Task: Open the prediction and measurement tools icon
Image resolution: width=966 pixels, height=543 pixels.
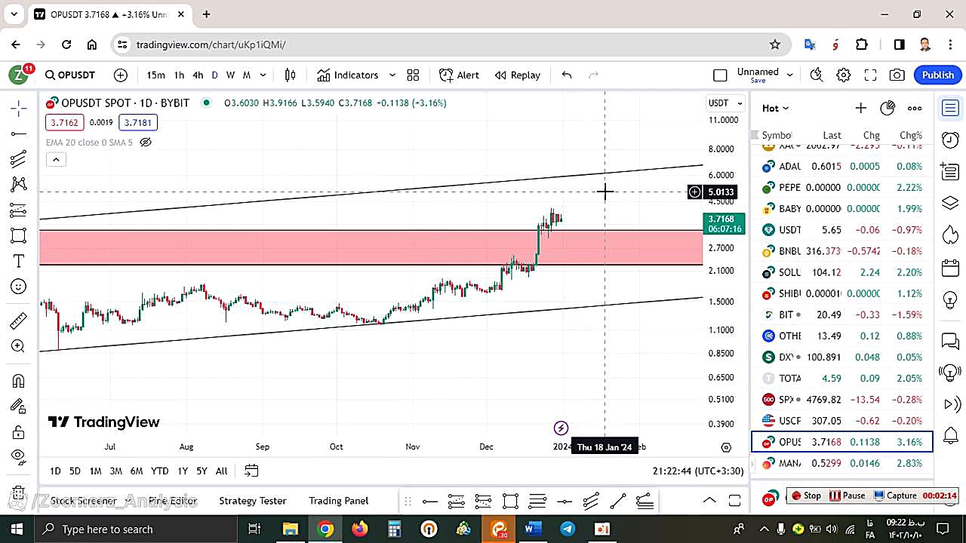Action: click(x=19, y=210)
